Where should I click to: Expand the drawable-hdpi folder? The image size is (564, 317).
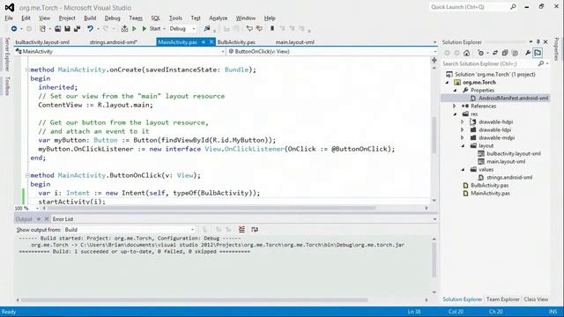[x=463, y=122]
